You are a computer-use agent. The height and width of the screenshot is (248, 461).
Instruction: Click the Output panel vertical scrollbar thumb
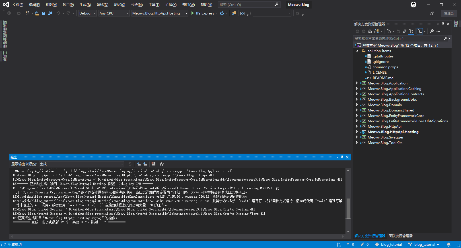click(348, 208)
